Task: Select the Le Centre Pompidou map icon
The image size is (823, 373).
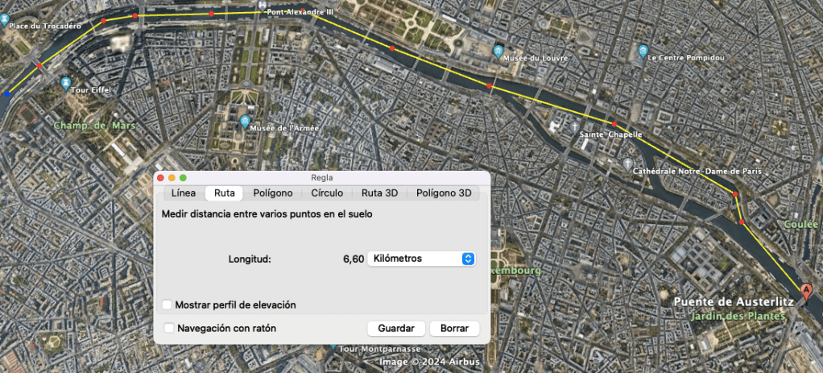Action: pyautogui.click(x=643, y=51)
